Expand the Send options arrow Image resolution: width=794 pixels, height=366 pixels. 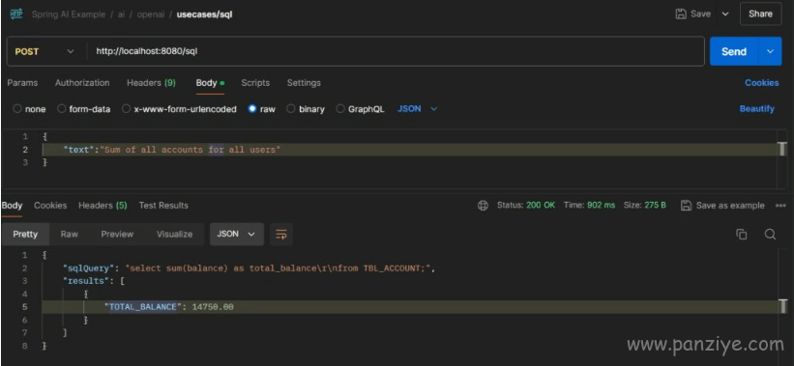[x=770, y=51]
